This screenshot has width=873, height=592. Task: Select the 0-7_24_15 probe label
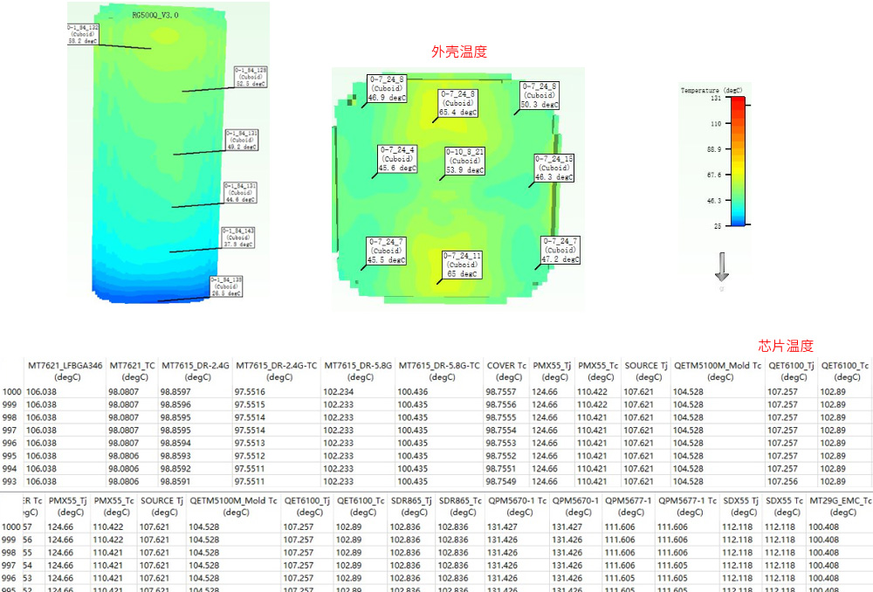554,169
